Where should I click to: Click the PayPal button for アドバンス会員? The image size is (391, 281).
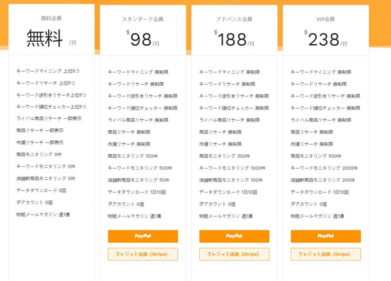tap(234, 236)
